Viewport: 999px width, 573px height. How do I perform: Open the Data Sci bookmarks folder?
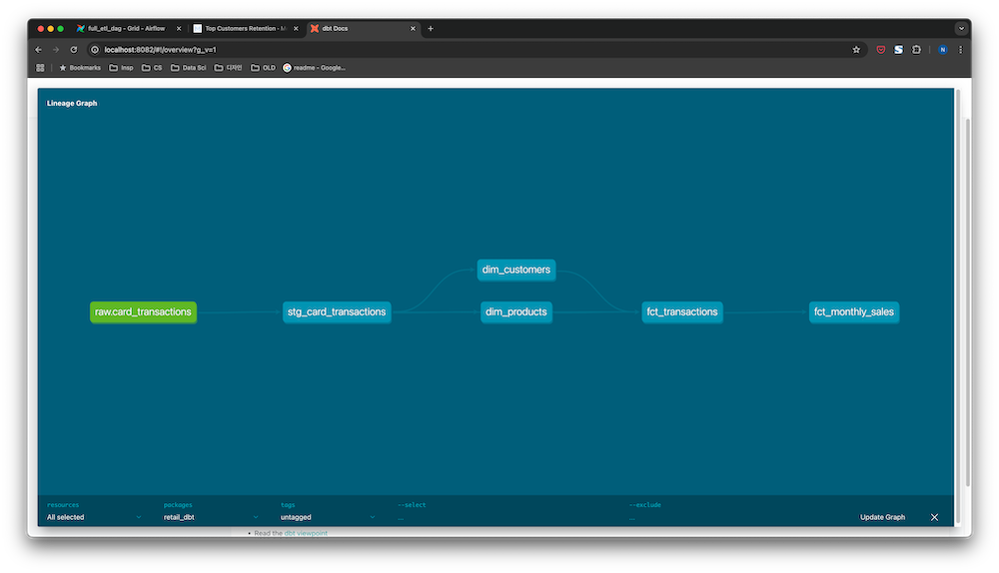[189, 68]
